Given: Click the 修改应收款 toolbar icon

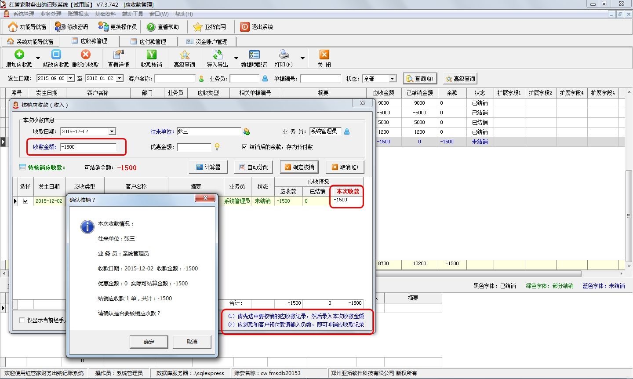Looking at the screenshot, I should pyautogui.click(x=56, y=55).
